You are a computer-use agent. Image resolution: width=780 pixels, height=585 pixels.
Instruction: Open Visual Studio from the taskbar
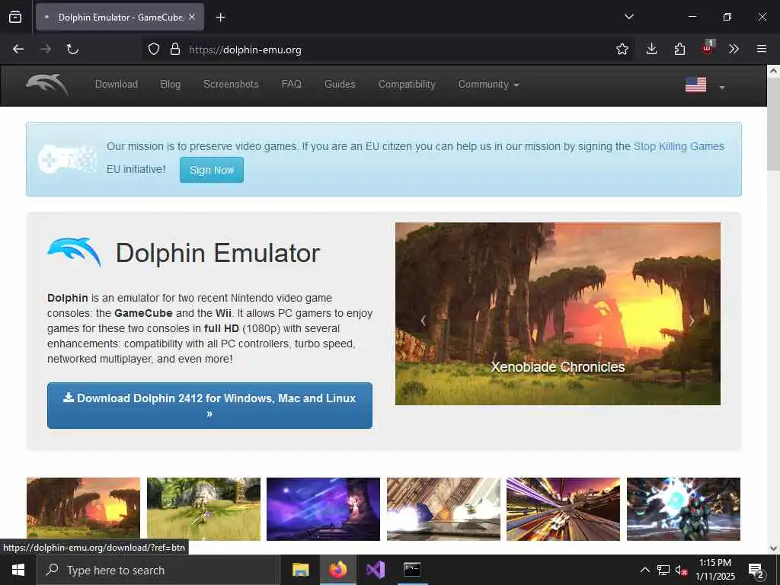pyautogui.click(x=376, y=570)
